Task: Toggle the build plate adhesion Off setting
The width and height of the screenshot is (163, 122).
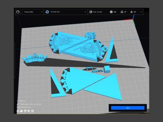Action: pyautogui.click(x=133, y=12)
